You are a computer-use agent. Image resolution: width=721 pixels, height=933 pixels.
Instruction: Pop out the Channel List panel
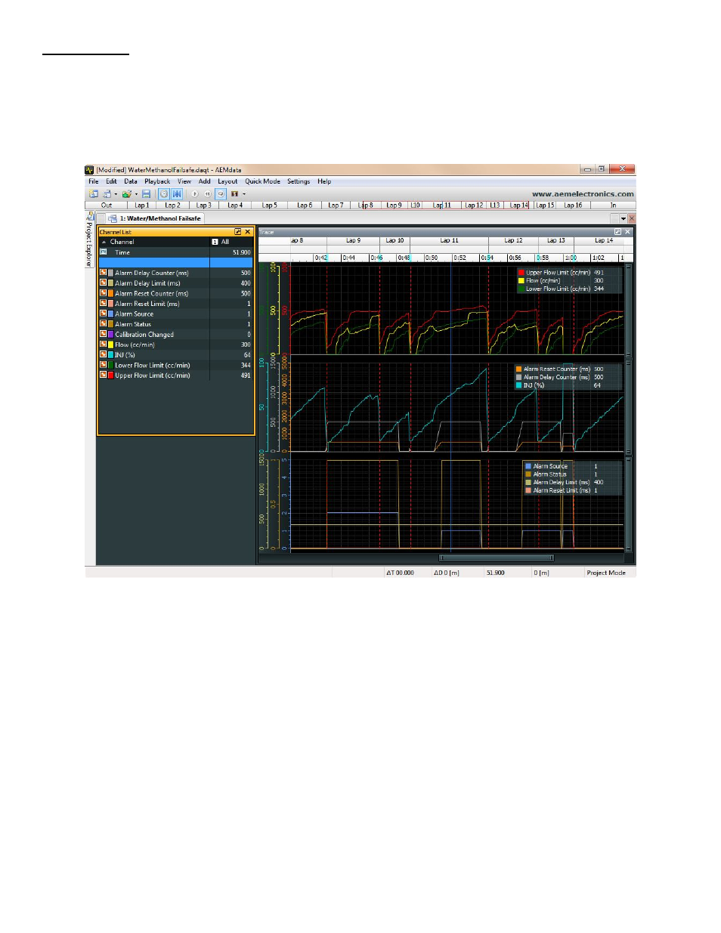tap(238, 232)
